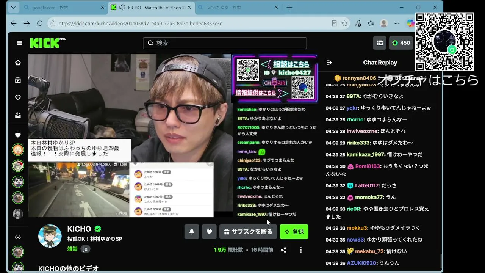The width and height of the screenshot is (485, 273).
Task: Open chat user now33's profile
Action: point(355,240)
